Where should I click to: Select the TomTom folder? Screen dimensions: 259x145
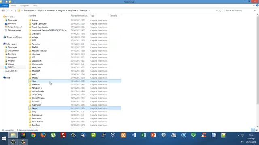coord(36,125)
